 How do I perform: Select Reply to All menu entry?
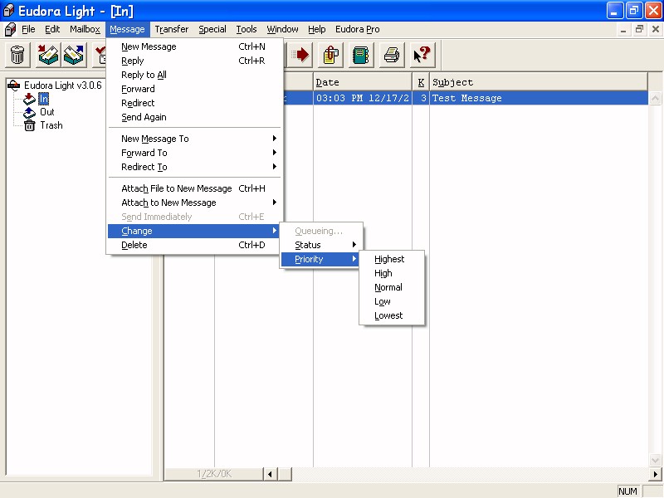point(194,75)
